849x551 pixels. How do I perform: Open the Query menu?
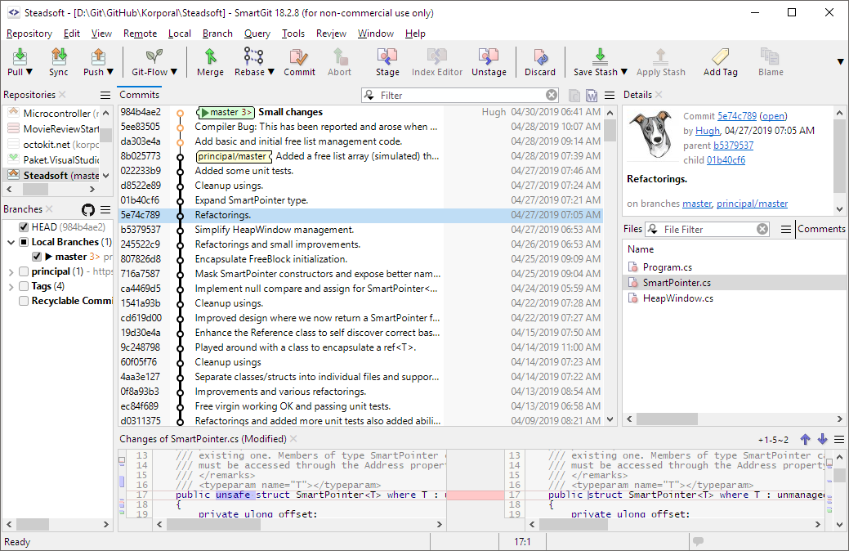point(257,34)
